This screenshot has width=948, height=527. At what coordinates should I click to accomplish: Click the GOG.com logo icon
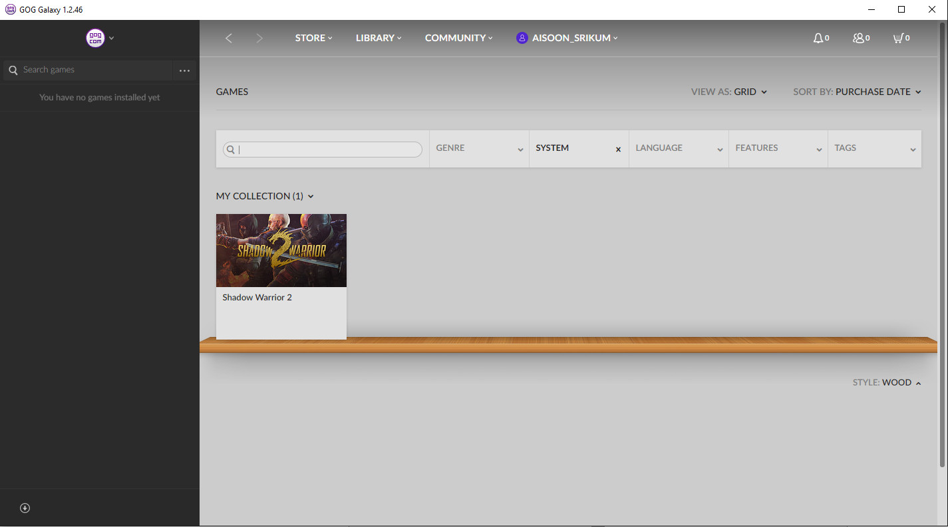coord(96,38)
